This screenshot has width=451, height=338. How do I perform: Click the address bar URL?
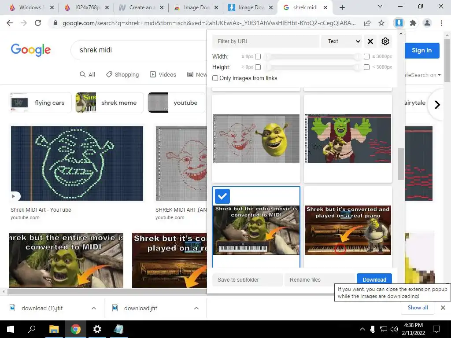tap(209, 23)
